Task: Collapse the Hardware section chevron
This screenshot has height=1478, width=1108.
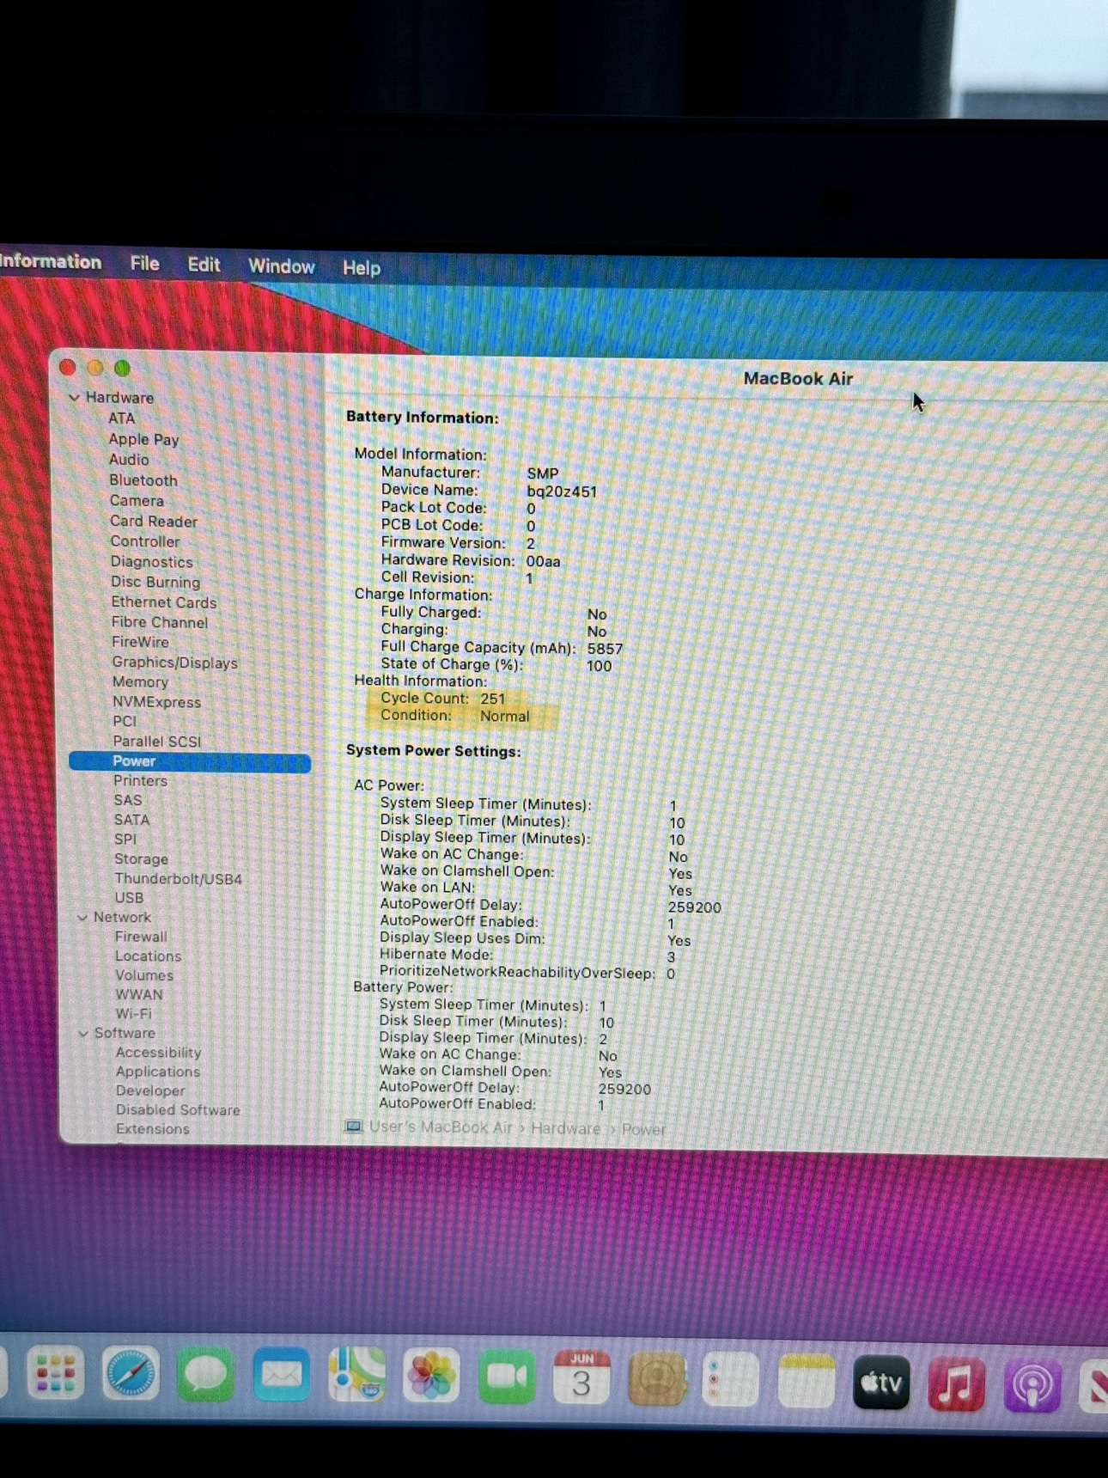Action: [x=75, y=398]
